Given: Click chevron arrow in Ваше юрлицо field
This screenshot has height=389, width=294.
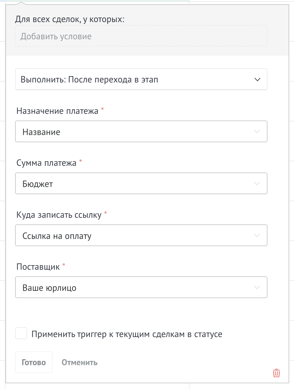Looking at the screenshot, I should 257,288.
